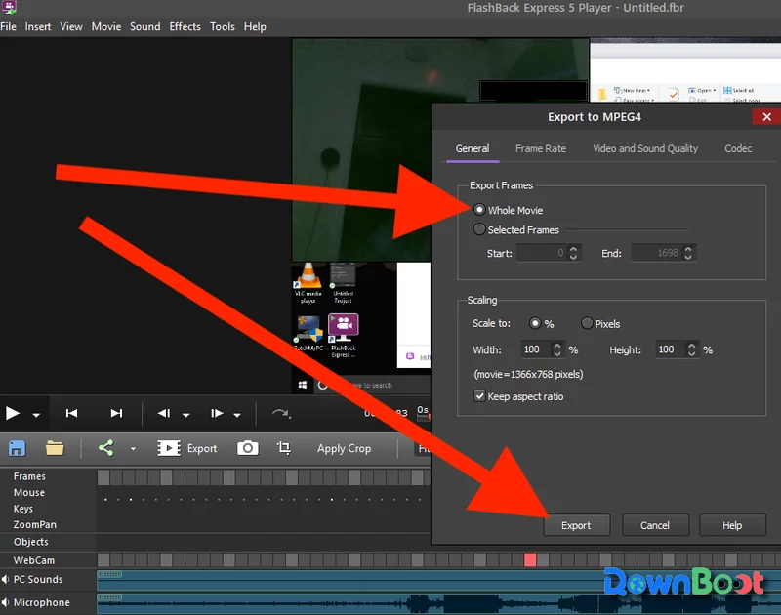Jump to start of movie
Image resolution: width=781 pixels, height=615 pixels.
point(71,413)
